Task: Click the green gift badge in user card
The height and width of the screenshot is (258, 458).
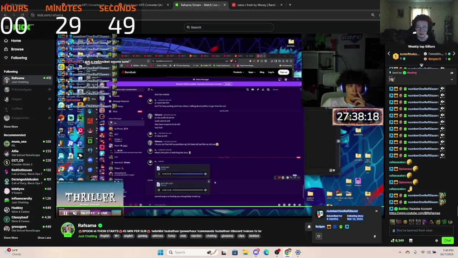Action: (x=341, y=226)
